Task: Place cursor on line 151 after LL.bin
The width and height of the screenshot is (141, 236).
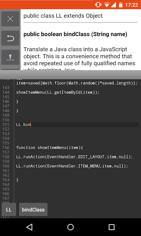Action: 31,124
